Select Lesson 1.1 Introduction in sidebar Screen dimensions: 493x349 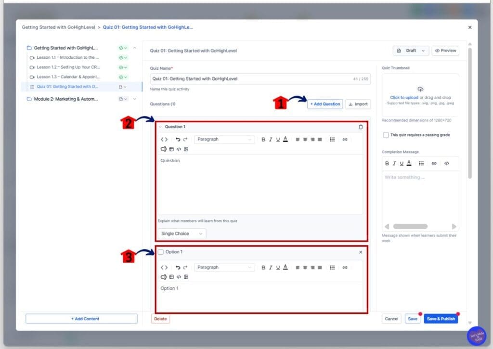[67, 58]
